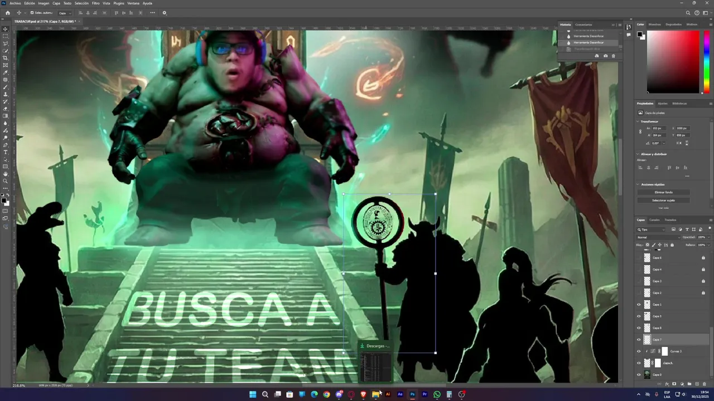Screen dimensions: 714x401
Task: Click the foreground color swatch in toolbar
Action: 4,200
